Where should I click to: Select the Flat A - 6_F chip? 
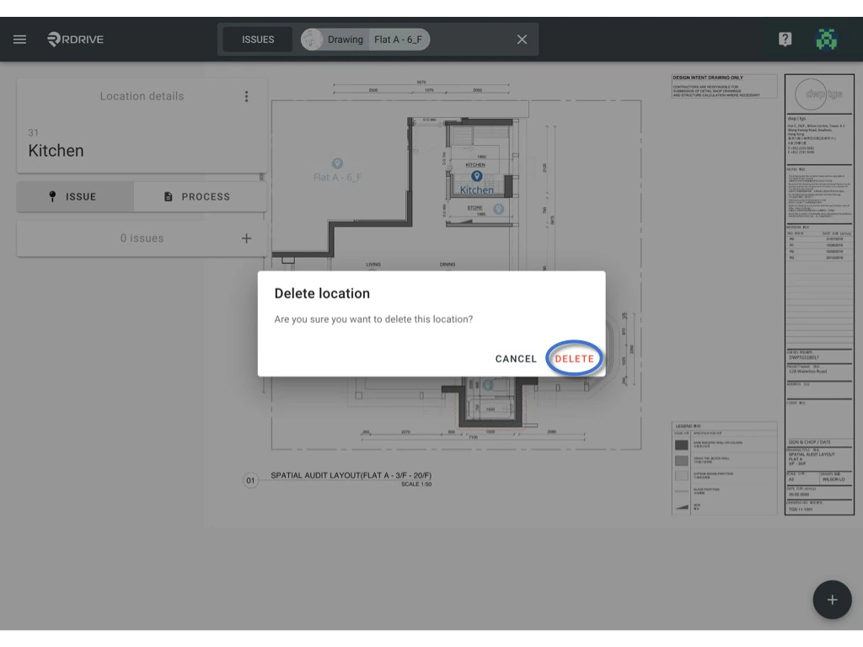point(399,39)
